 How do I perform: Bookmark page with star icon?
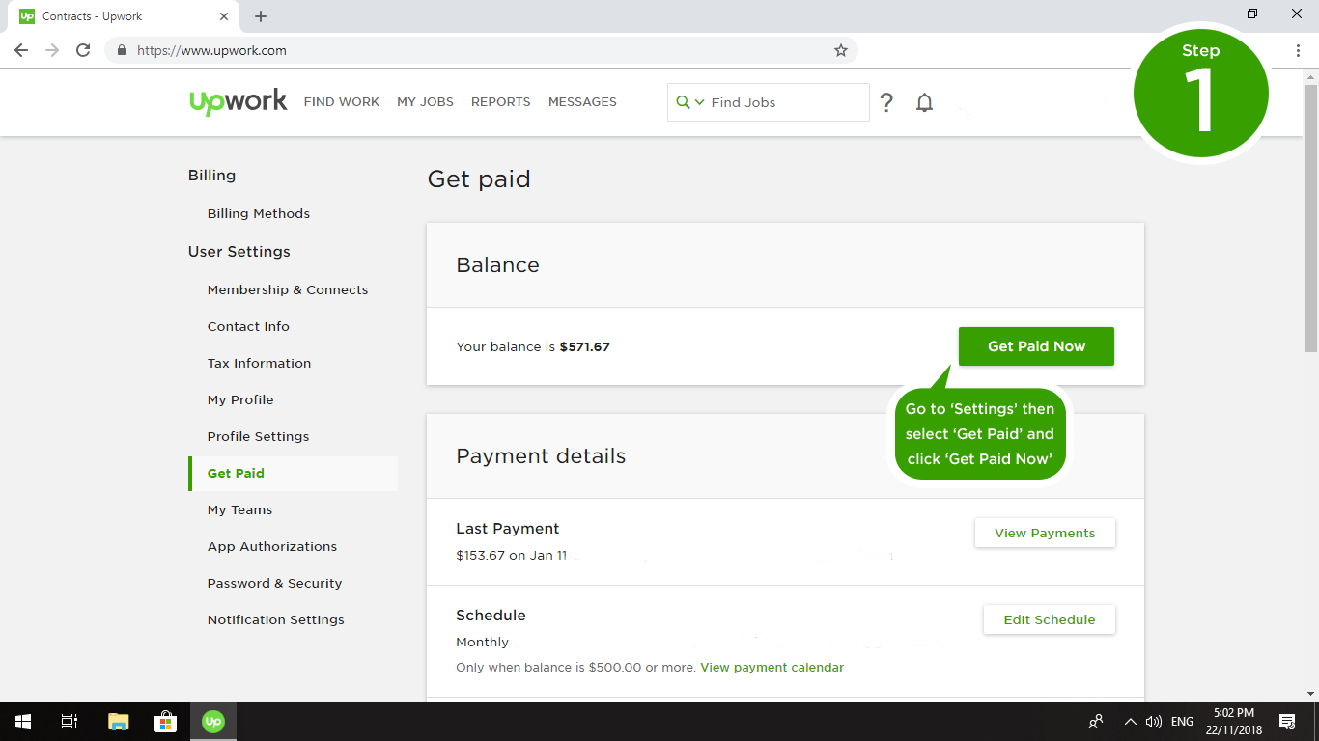(x=840, y=50)
